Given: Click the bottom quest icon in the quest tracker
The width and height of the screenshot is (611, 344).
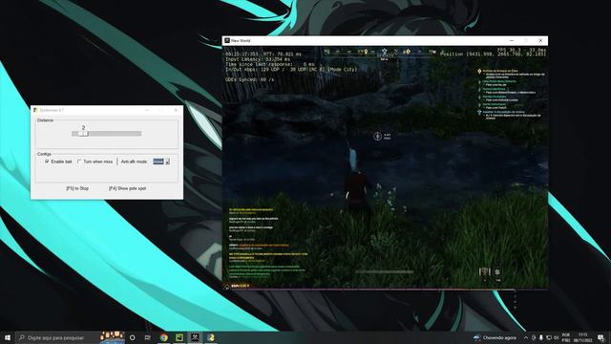Looking at the screenshot, I should pyautogui.click(x=479, y=113).
